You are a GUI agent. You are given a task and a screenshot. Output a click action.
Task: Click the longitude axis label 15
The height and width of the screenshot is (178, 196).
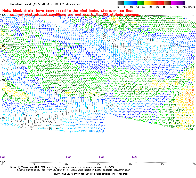(x=98, y=164)
